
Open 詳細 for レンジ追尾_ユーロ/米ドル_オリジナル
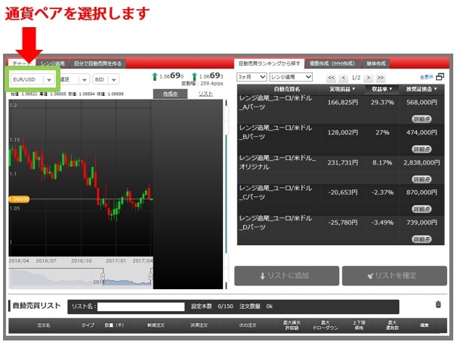point(421,179)
